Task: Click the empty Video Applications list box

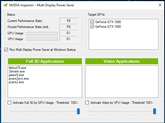Action: click(x=122, y=82)
